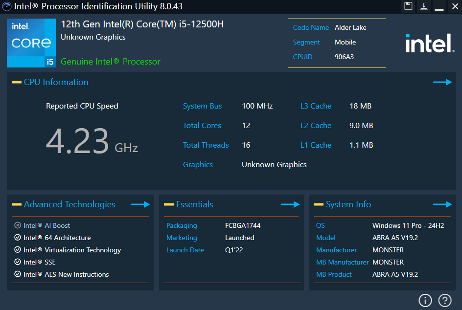Open the help question mark icon
The image size is (462, 310).
coord(444,300)
